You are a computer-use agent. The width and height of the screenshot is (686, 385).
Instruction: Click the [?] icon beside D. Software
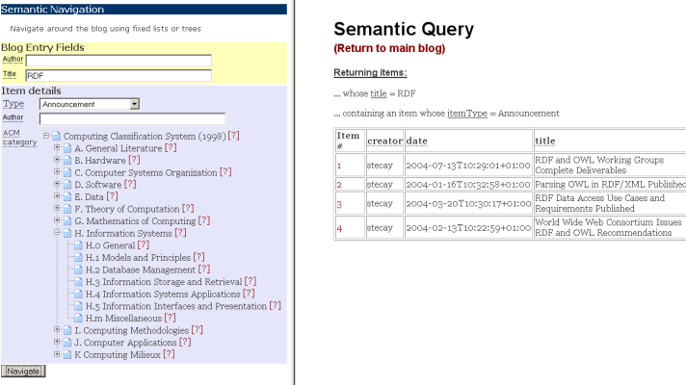pyautogui.click(x=131, y=184)
